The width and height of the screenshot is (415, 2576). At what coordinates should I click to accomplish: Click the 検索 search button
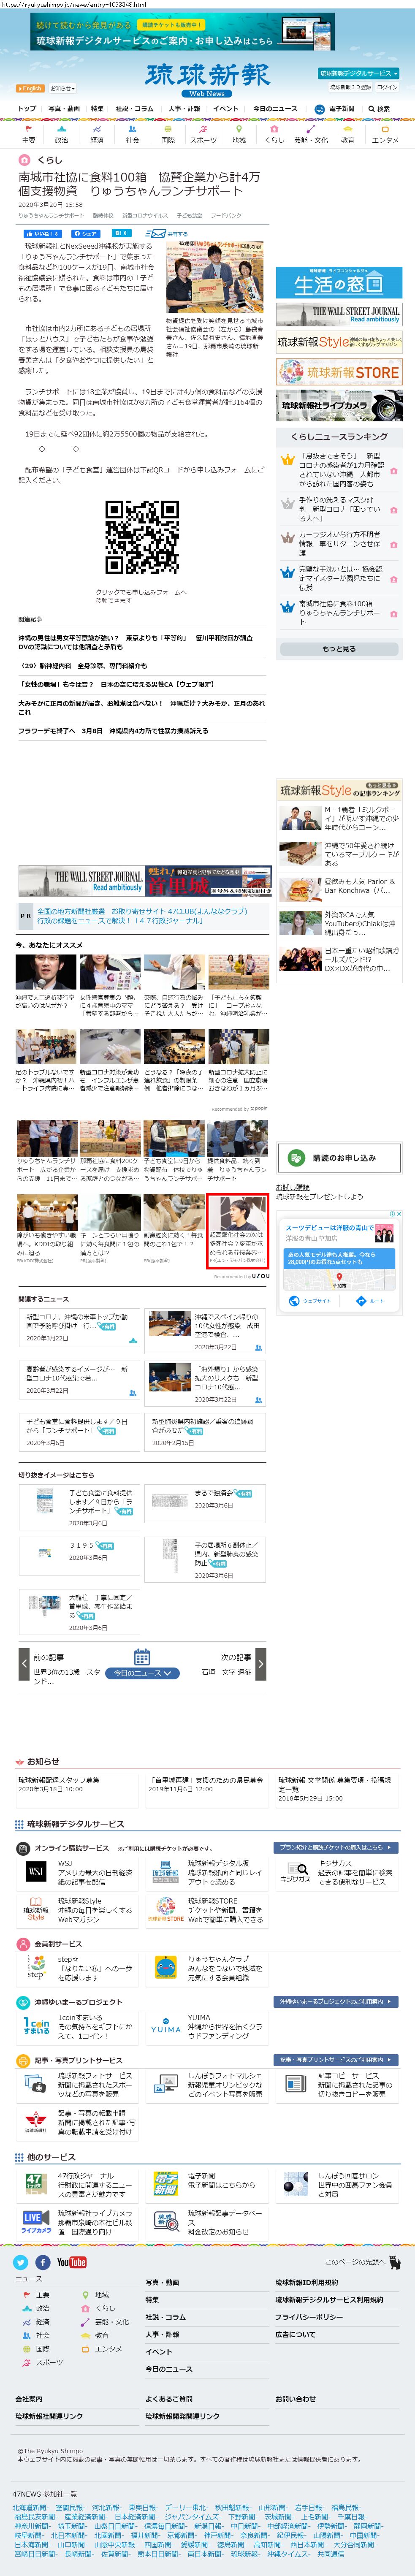(379, 109)
